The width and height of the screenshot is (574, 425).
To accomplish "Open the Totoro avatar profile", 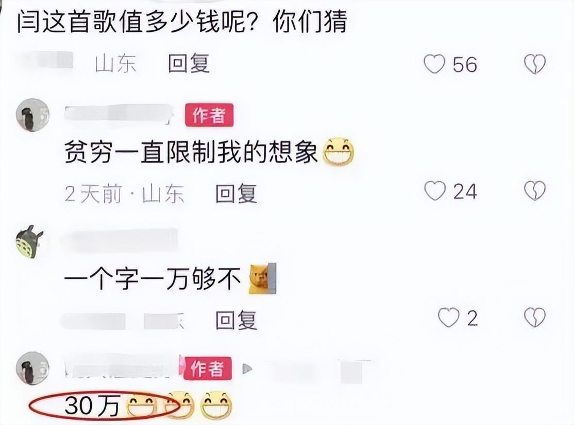I will tap(30, 241).
